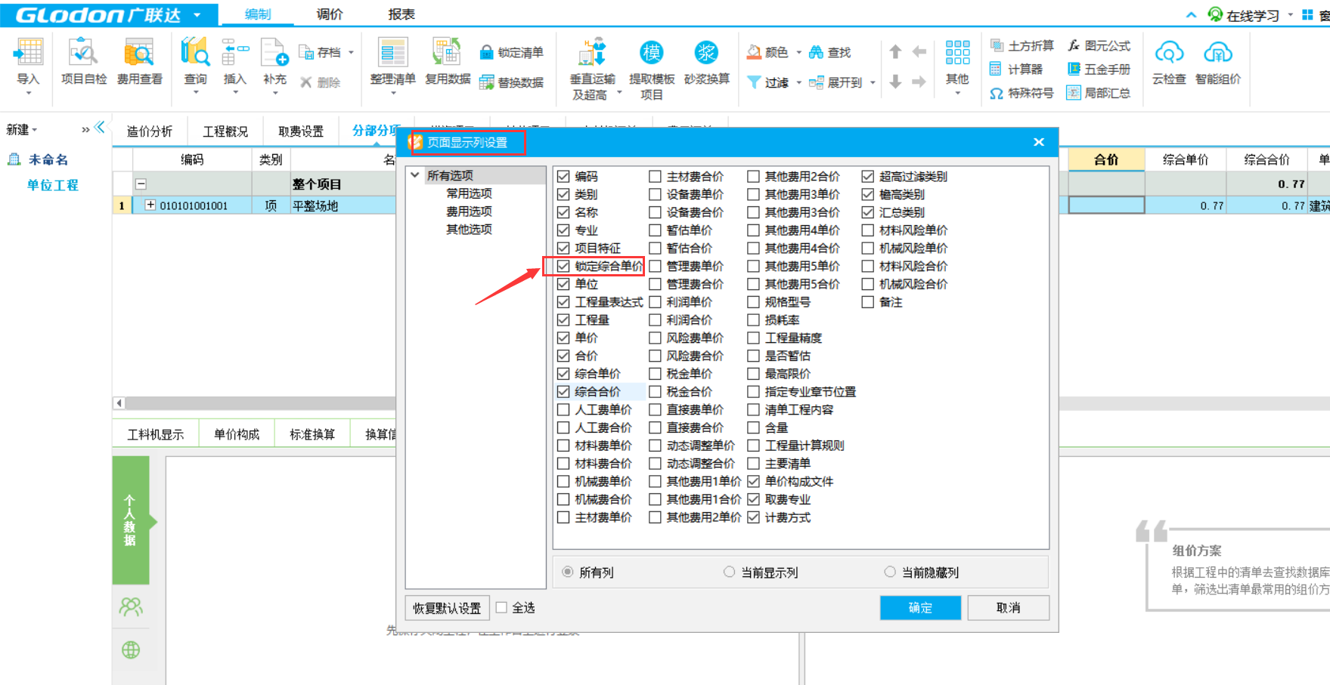Open the 计算器 calculator
This screenshot has height=685, width=1330.
point(1017,69)
